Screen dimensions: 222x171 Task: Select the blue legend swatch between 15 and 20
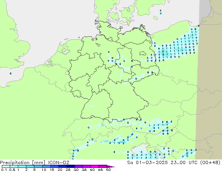(x=54, y=166)
